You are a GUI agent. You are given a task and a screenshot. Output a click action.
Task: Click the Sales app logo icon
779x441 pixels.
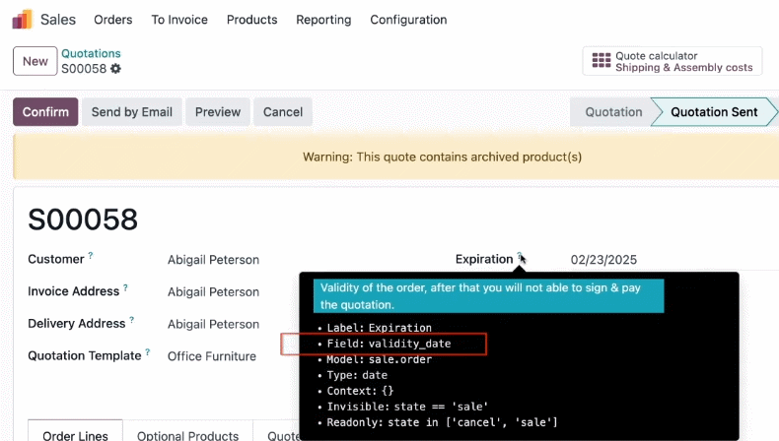coord(23,20)
